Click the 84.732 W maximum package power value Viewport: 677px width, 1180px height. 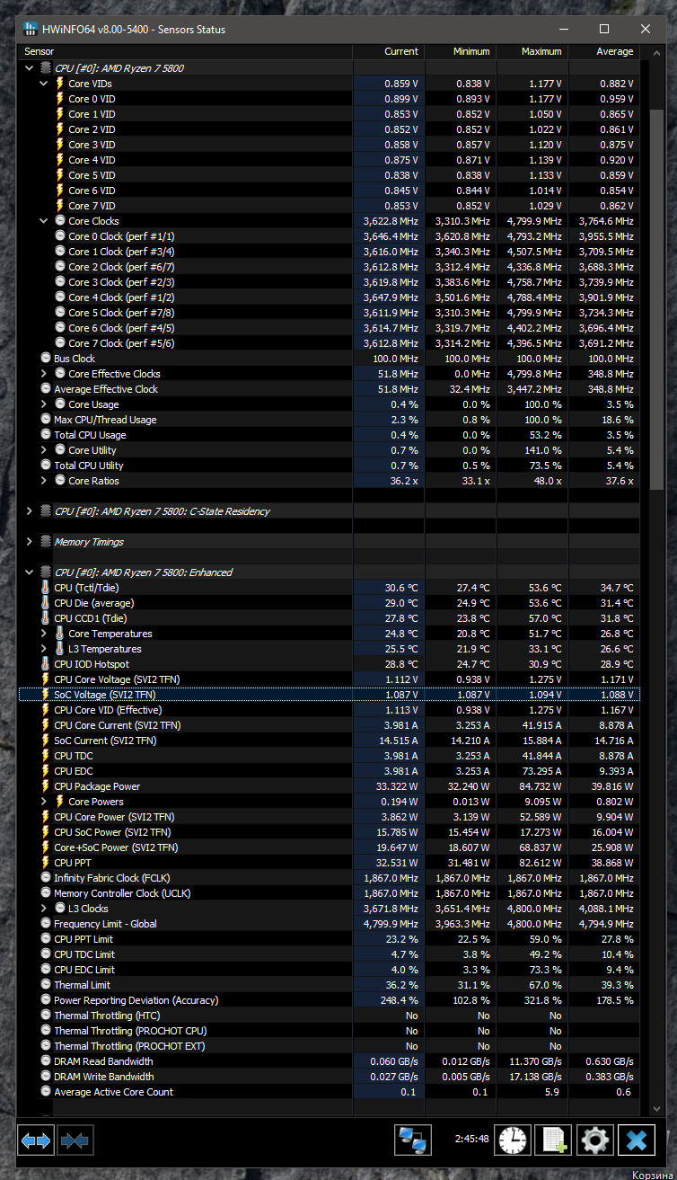tap(541, 786)
